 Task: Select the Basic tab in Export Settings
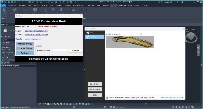[95, 33]
